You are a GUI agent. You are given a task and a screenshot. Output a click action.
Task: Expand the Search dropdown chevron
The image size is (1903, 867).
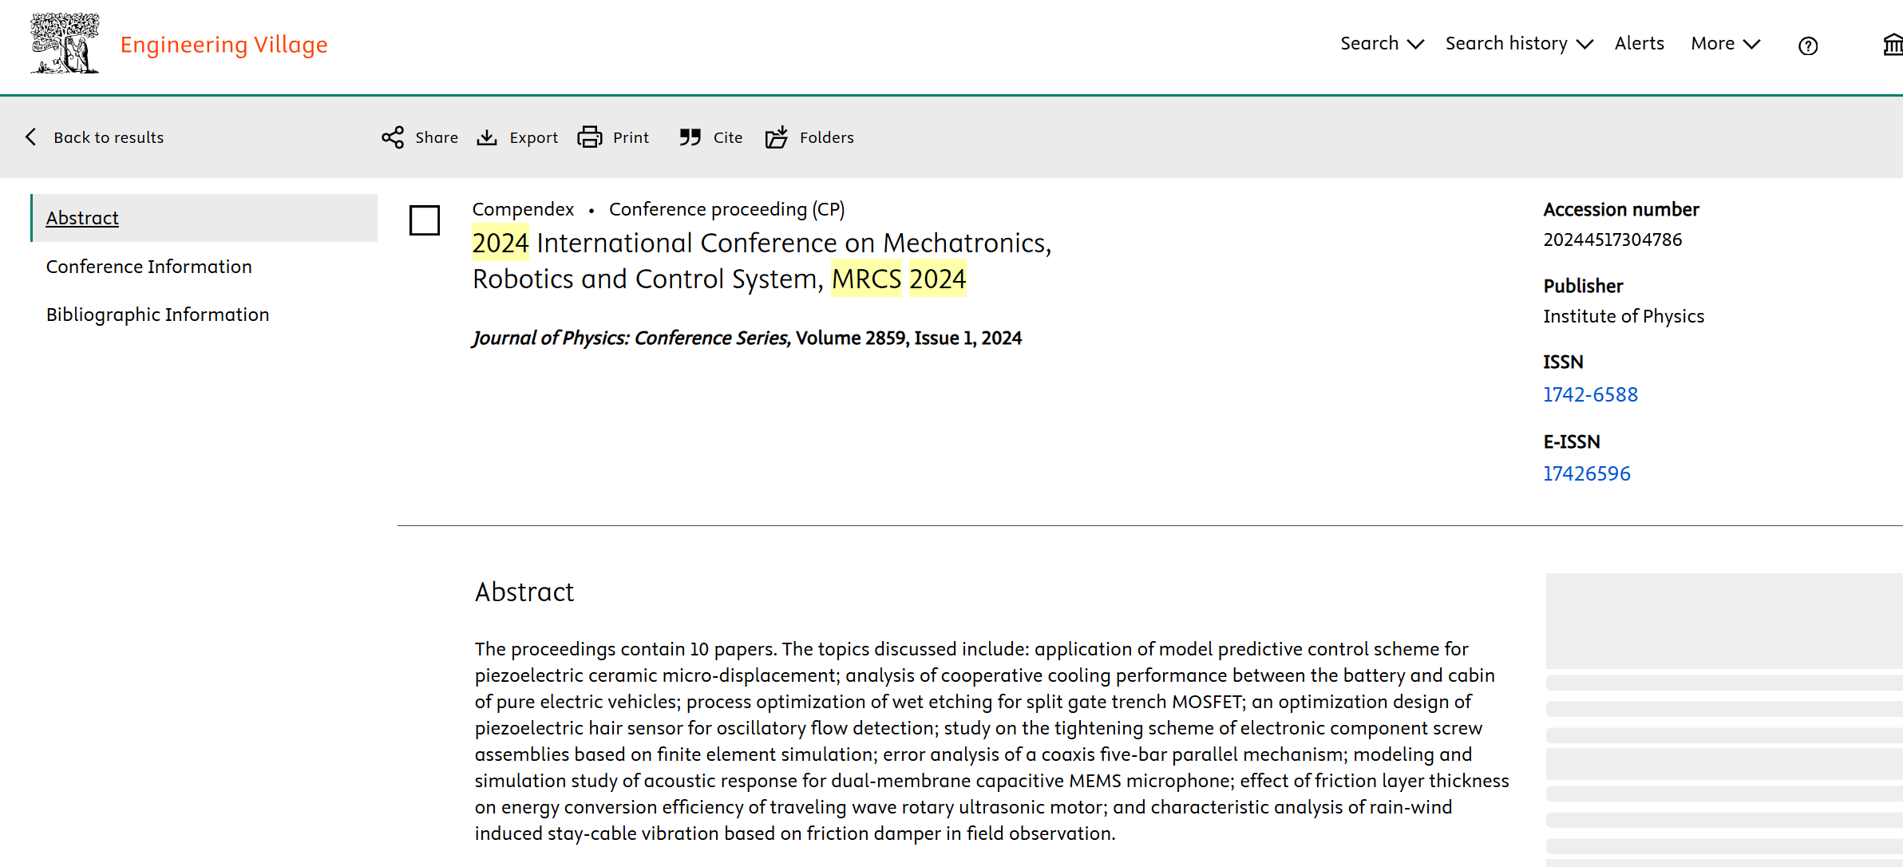(x=1415, y=44)
